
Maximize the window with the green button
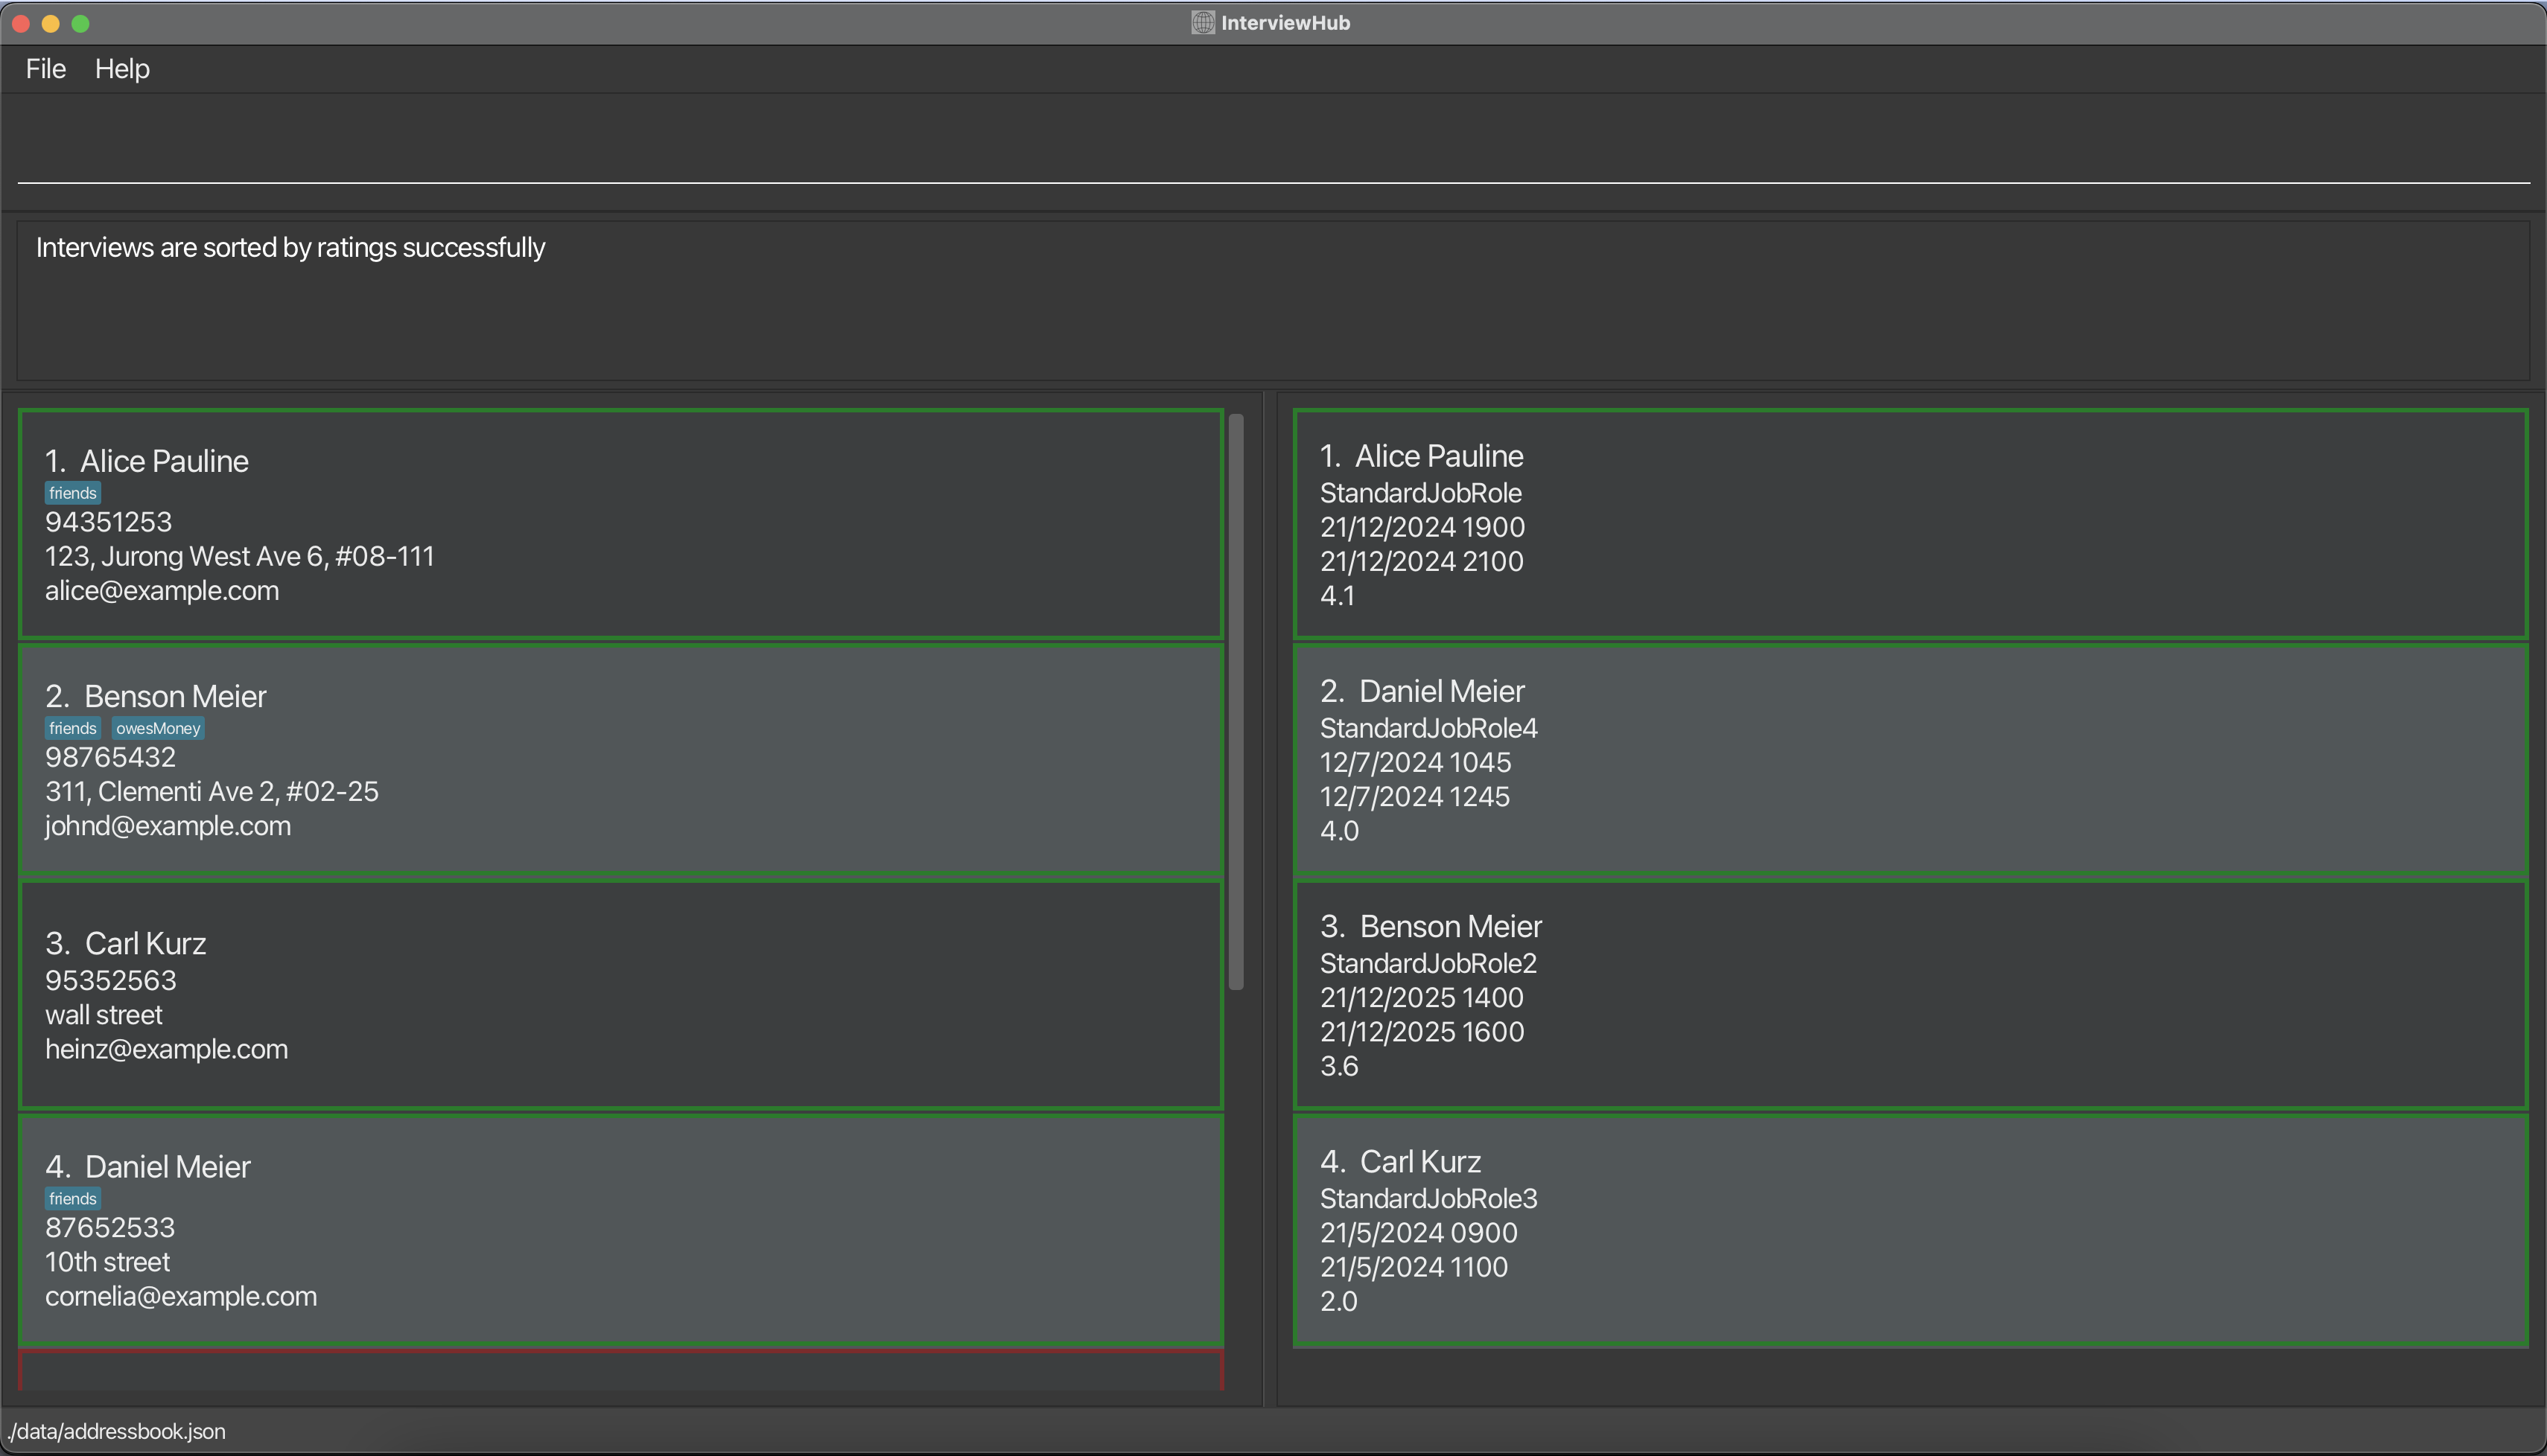click(x=81, y=23)
